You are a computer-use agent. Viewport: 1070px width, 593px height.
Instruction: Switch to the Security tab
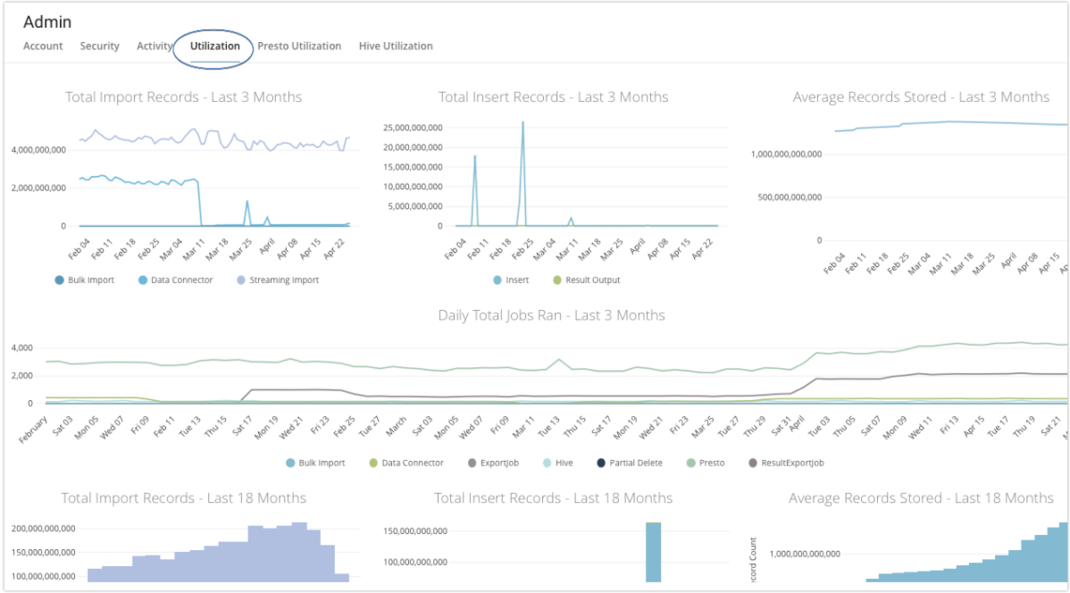(x=99, y=46)
